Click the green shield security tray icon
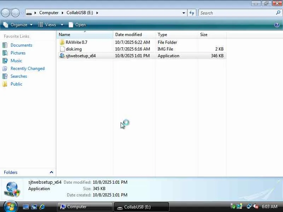Viewport: 283px width, 212px height. point(233,206)
